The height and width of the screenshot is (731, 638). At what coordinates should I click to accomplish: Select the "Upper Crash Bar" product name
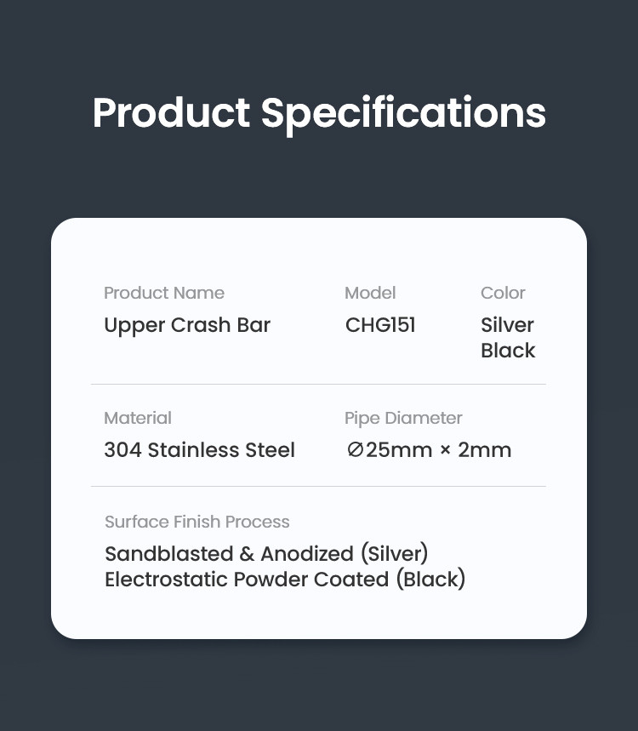(x=187, y=325)
